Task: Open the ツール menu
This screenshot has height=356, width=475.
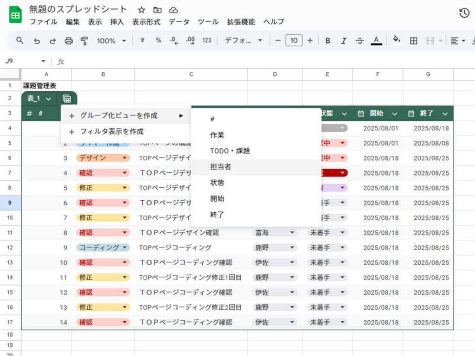Action: tap(208, 22)
